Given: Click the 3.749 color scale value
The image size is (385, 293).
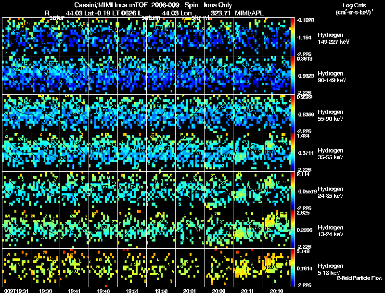Looking at the screenshot, I should click(x=303, y=251).
